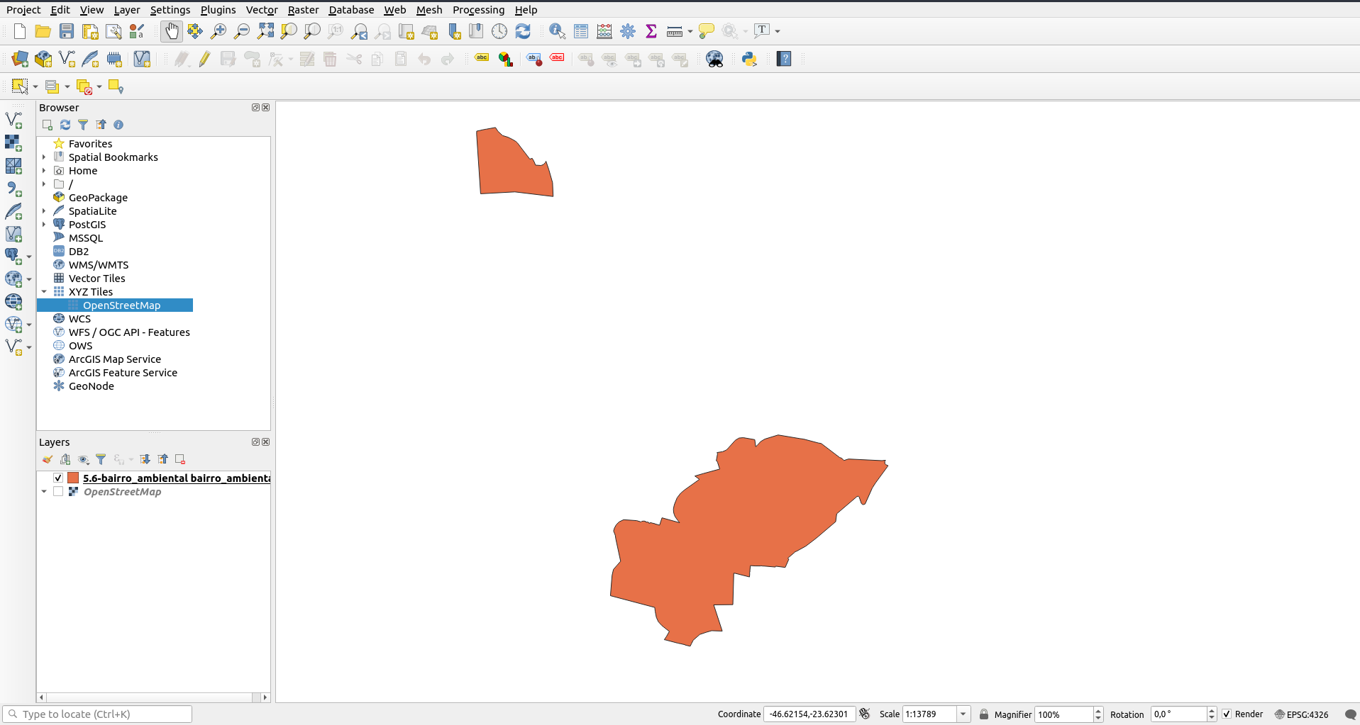Click the Help question mark icon
Viewport: 1360px width, 725px height.
[784, 59]
